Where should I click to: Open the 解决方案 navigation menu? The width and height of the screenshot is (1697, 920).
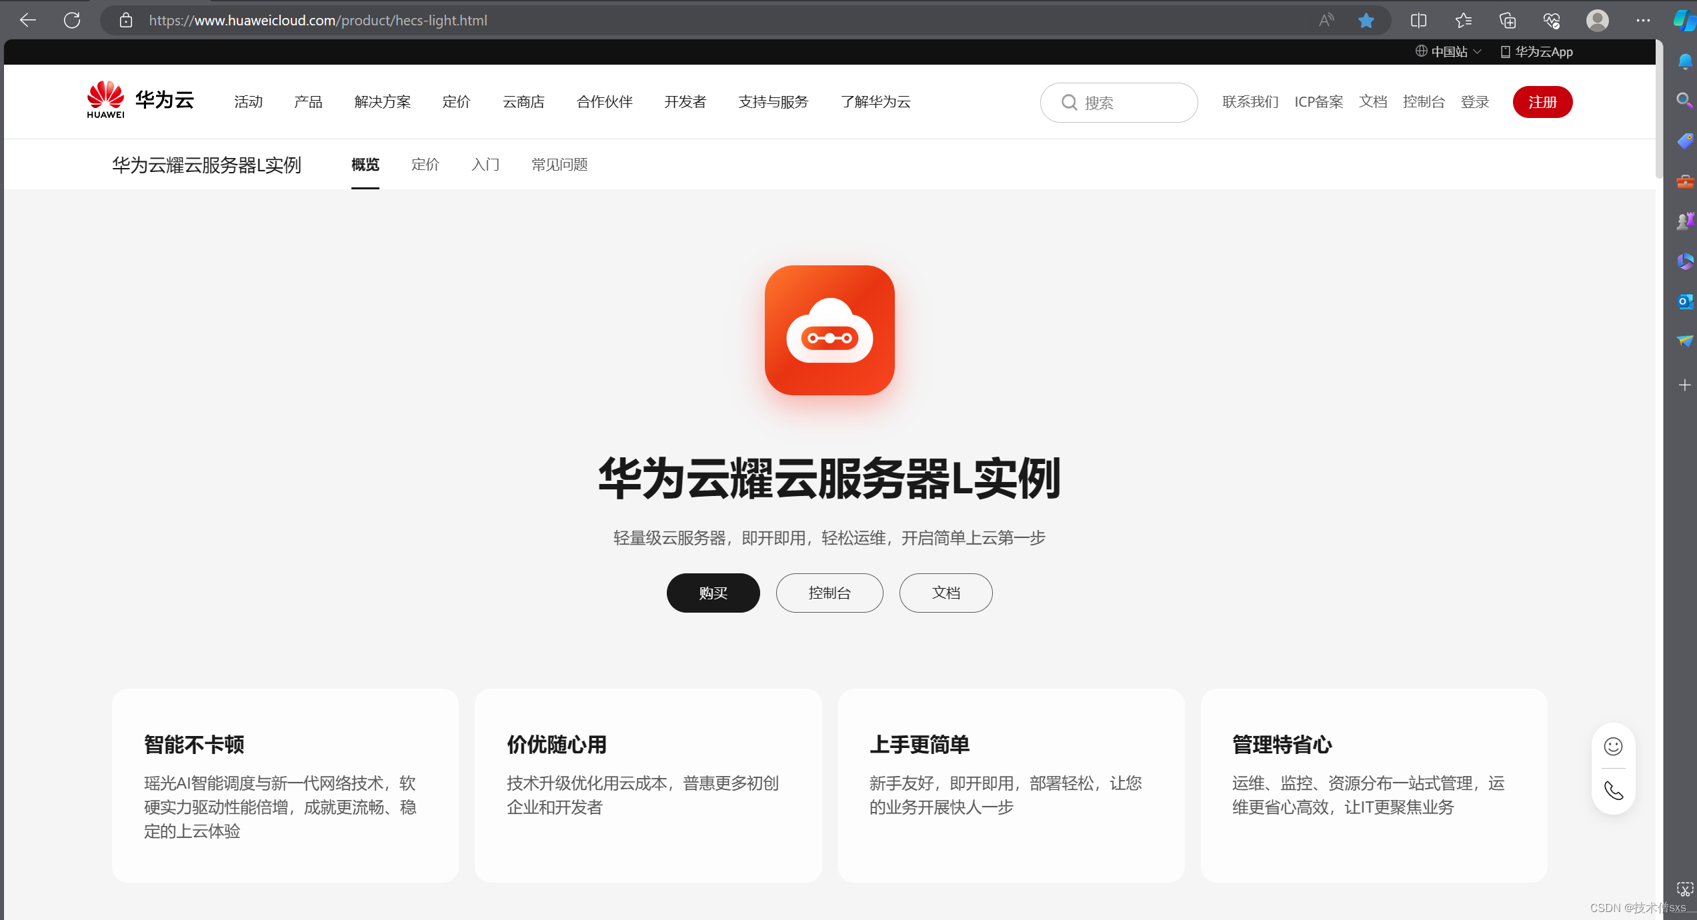[383, 101]
